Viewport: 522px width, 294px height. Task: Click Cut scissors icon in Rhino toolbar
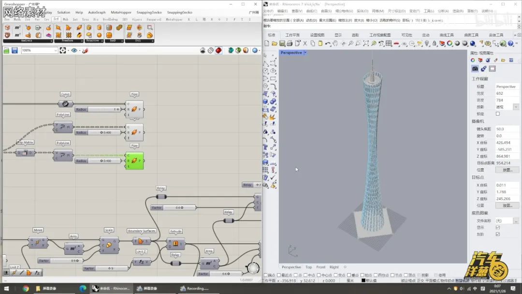(305, 44)
